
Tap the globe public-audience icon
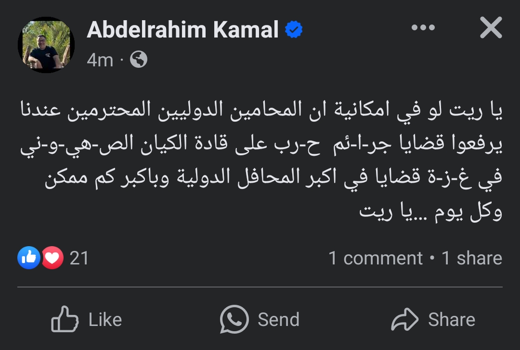139,60
